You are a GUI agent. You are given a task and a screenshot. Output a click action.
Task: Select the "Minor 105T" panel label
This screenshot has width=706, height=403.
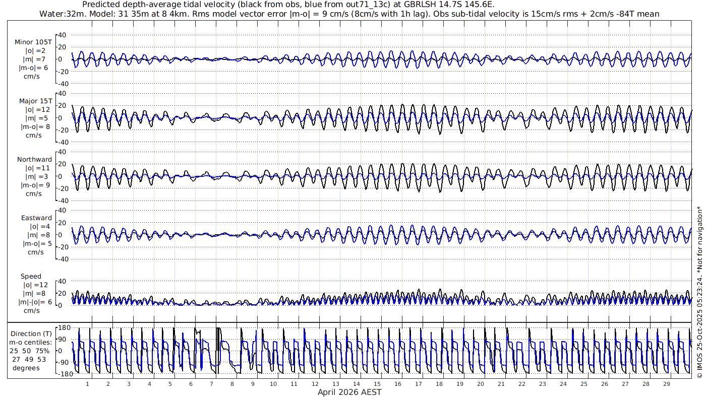[33, 42]
